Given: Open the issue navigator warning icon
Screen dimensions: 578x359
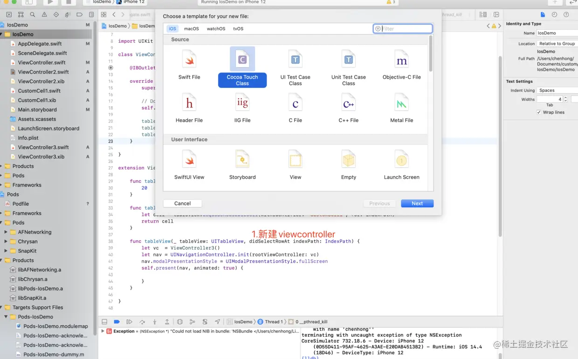Looking at the screenshot, I should (44, 14).
